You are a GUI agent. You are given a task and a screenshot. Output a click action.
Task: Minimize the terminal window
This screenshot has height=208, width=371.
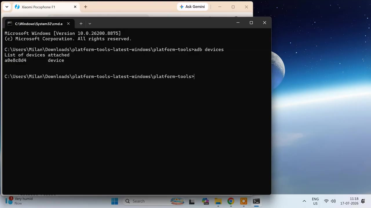pos(238,23)
